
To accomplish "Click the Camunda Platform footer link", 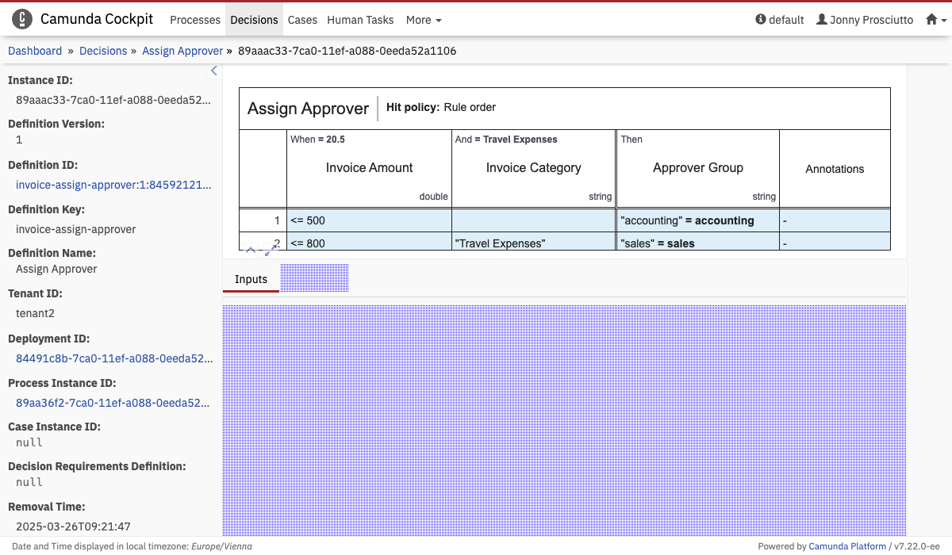I will click(847, 546).
